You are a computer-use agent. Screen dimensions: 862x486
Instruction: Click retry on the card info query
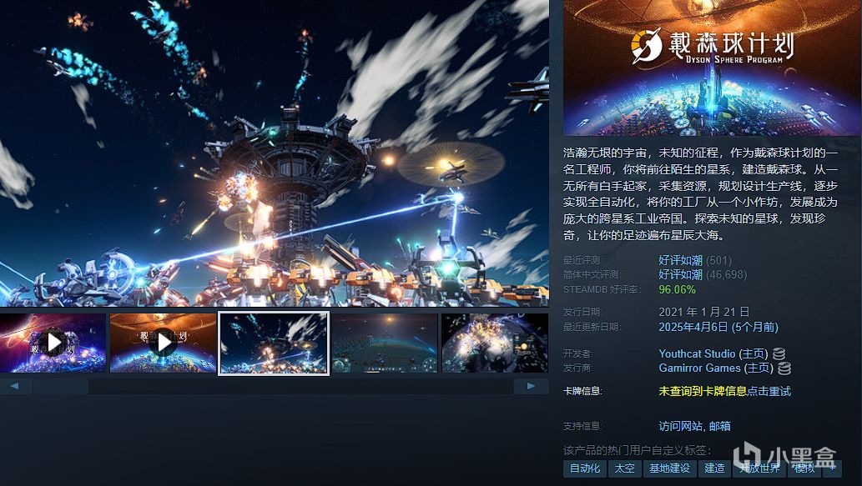click(769, 391)
